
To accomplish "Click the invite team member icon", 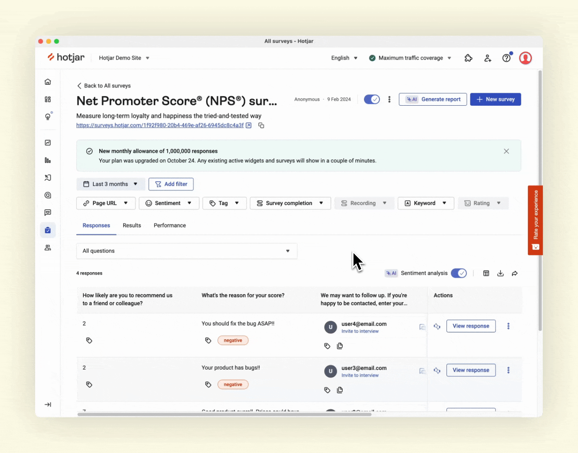I will [488, 58].
